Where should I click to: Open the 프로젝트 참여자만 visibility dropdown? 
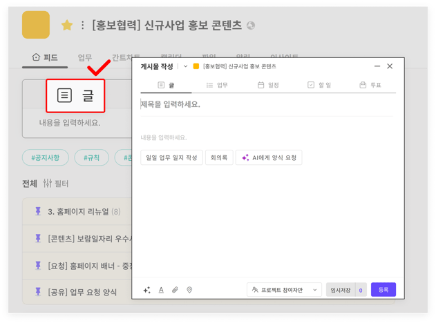tap(285, 290)
